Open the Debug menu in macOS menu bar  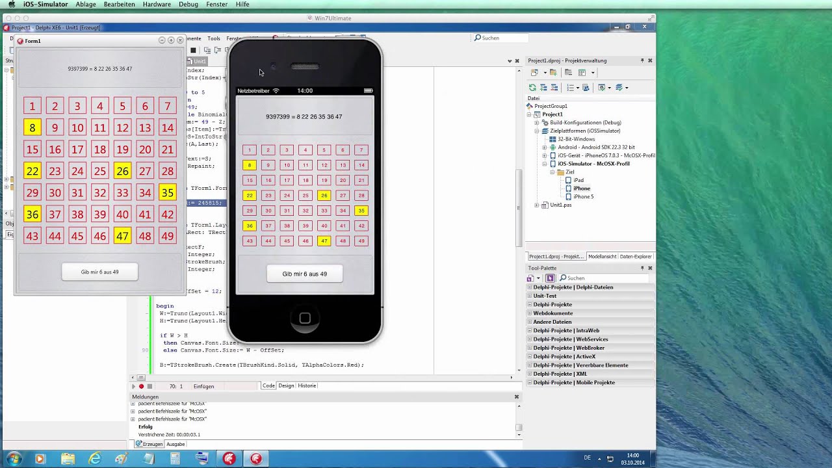tap(188, 4)
